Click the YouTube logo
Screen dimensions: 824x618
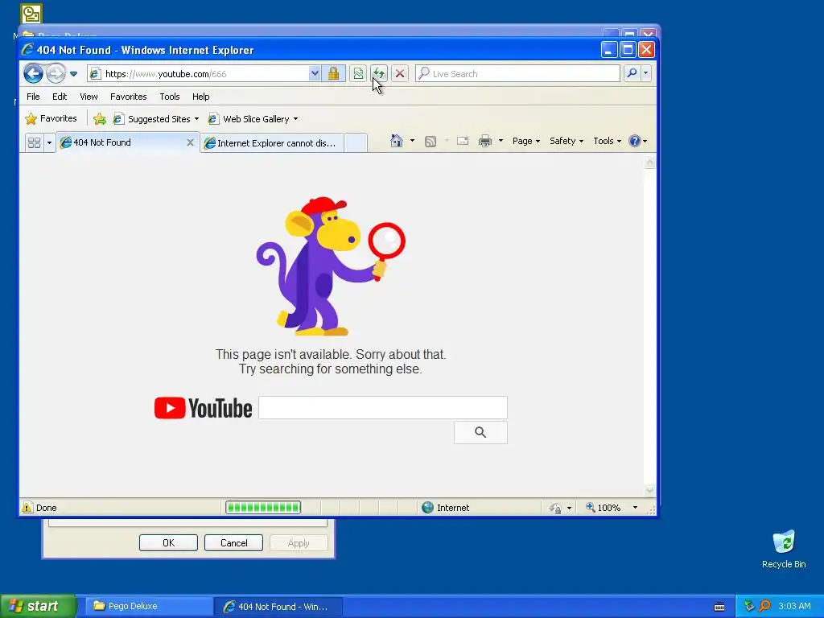(204, 408)
